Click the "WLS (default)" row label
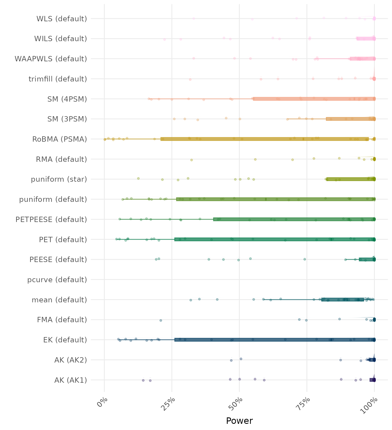The image size is (392, 430). tap(62, 19)
